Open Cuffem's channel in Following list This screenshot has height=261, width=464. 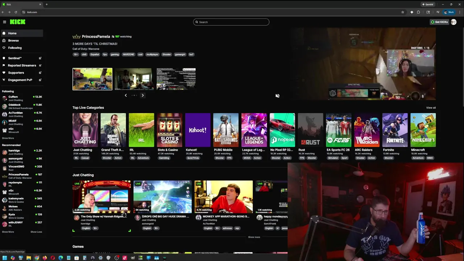[x=22, y=98]
